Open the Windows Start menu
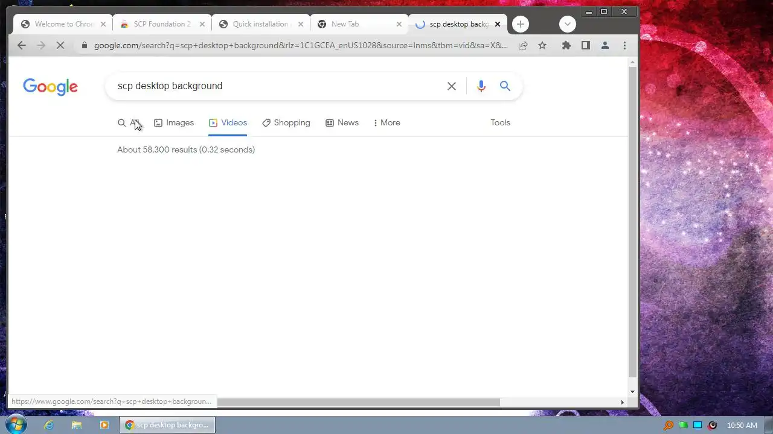773x434 pixels. [x=15, y=424]
